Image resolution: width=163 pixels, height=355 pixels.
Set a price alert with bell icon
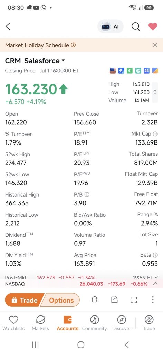(x=95, y=300)
